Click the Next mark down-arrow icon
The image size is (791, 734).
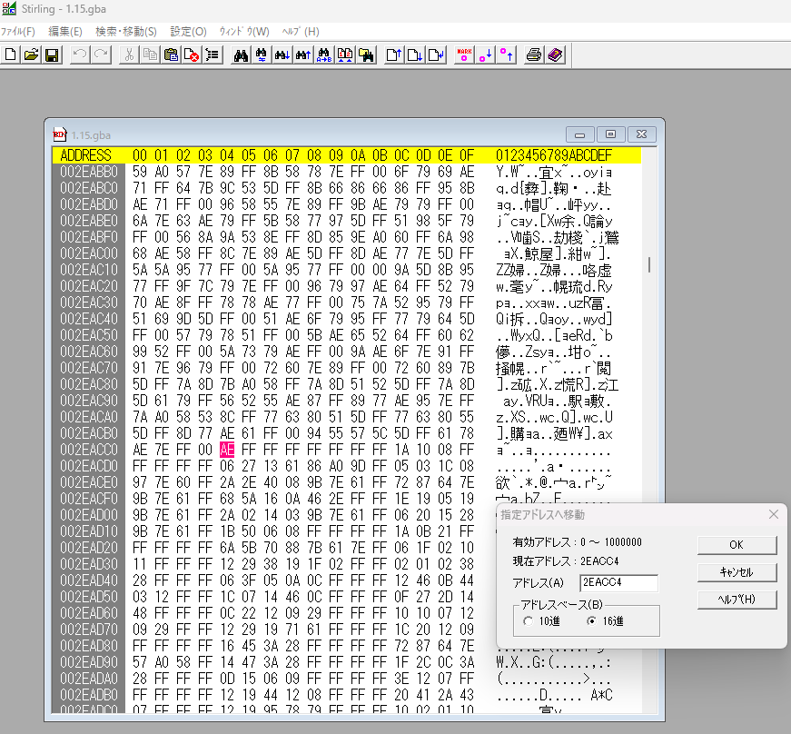click(x=485, y=55)
